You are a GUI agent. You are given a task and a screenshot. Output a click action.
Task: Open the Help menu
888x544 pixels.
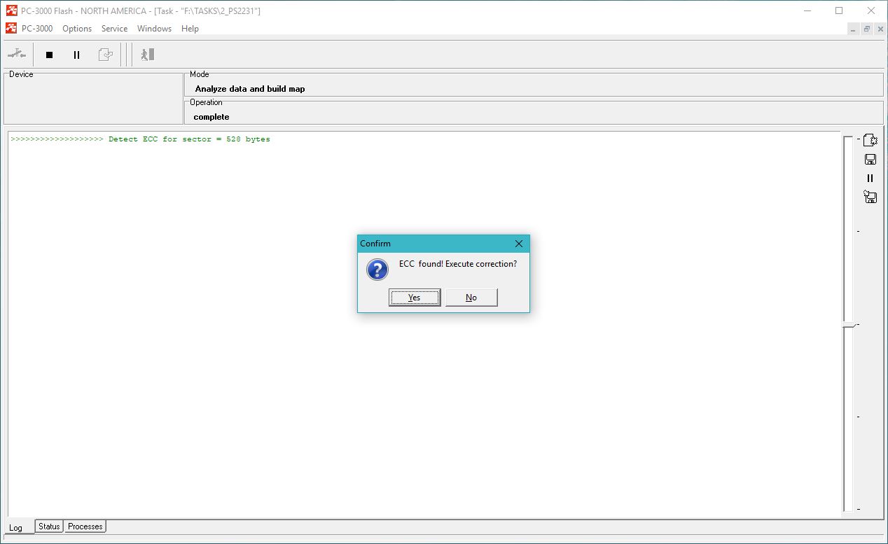coord(190,29)
